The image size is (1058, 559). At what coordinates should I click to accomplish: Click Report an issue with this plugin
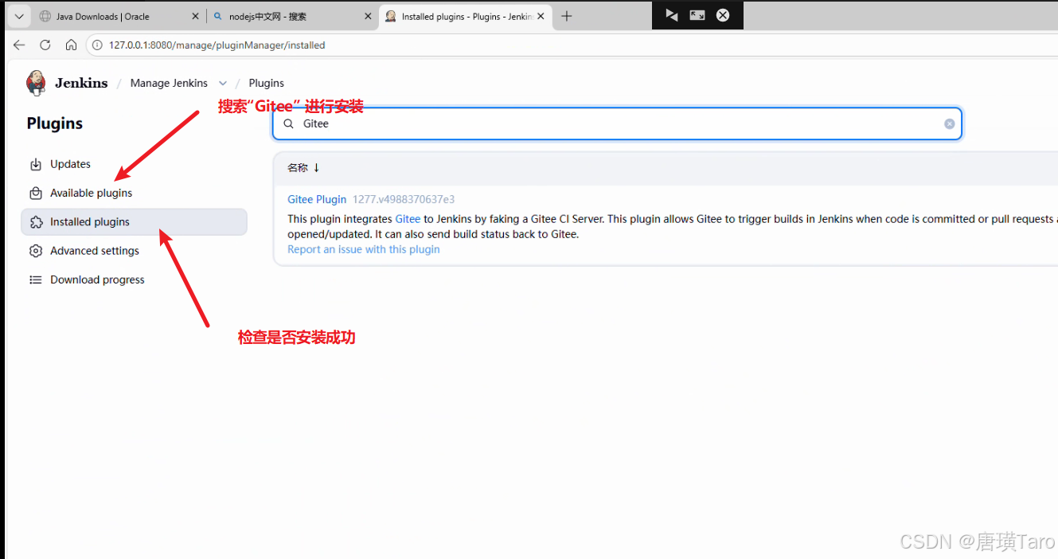(364, 249)
